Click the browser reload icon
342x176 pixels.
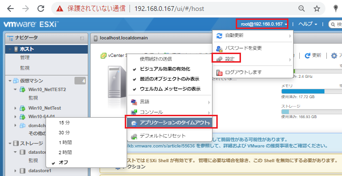point(41,9)
